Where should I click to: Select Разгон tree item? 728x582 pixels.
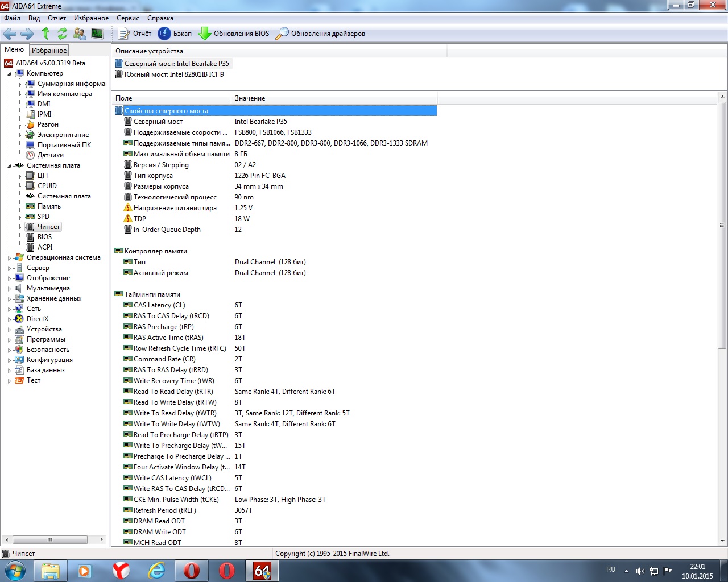(x=48, y=124)
